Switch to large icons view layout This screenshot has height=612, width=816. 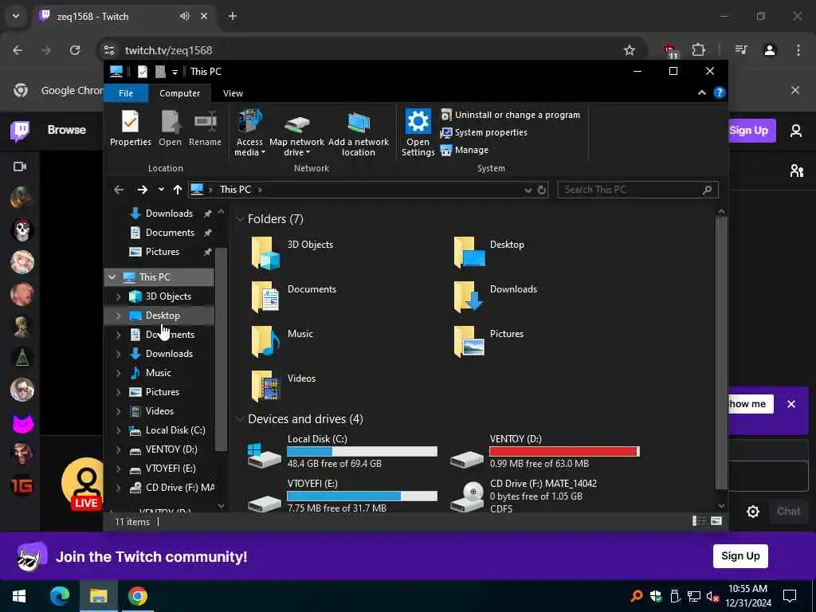coord(716,521)
